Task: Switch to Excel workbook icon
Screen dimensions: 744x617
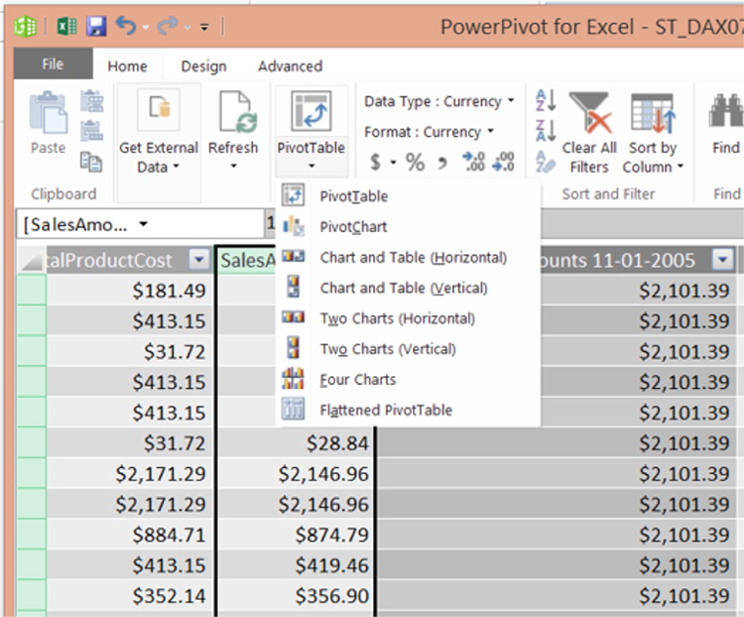Action: coord(66,25)
